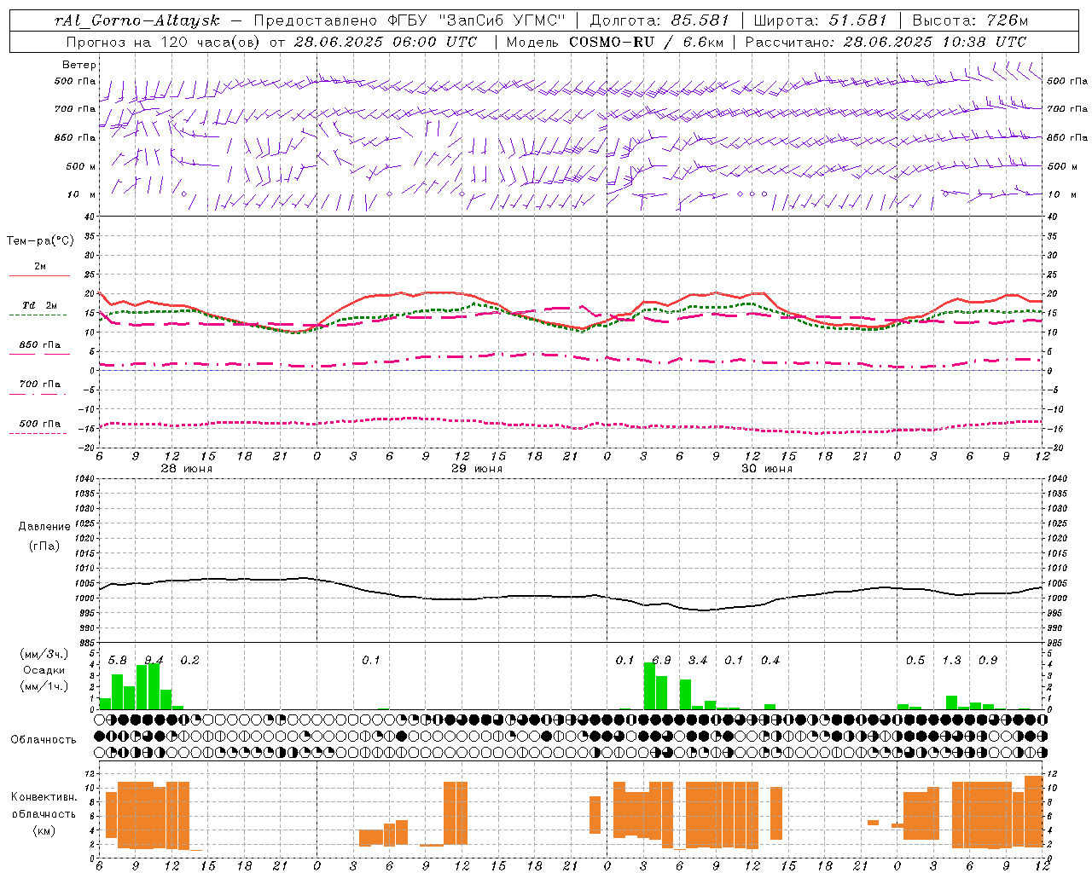Click the precipitation total value 3.4
The height and width of the screenshot is (873, 1092).
coord(698,661)
